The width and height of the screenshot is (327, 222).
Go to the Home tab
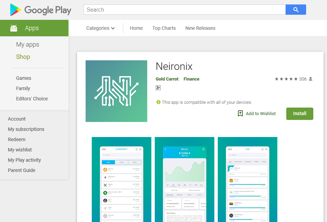click(x=136, y=28)
